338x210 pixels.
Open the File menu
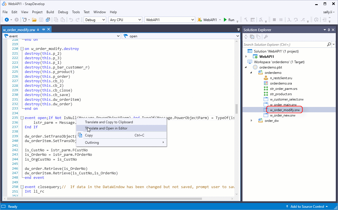(5, 12)
